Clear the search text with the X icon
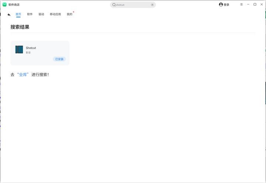This screenshot has width=266, height=183. point(152,5)
